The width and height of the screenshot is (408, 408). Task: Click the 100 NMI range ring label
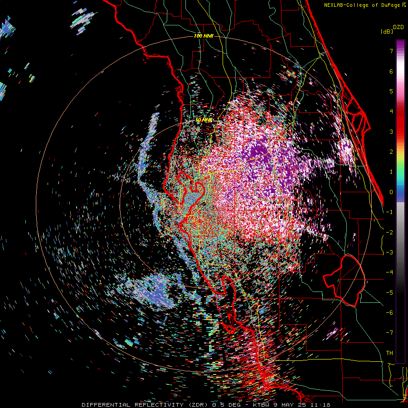(204, 36)
